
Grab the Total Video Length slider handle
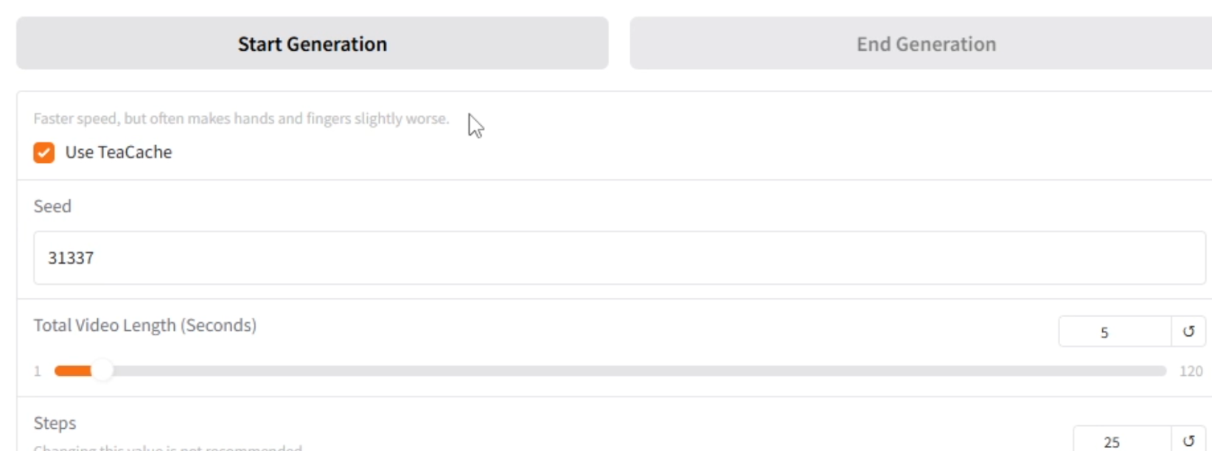click(x=102, y=371)
